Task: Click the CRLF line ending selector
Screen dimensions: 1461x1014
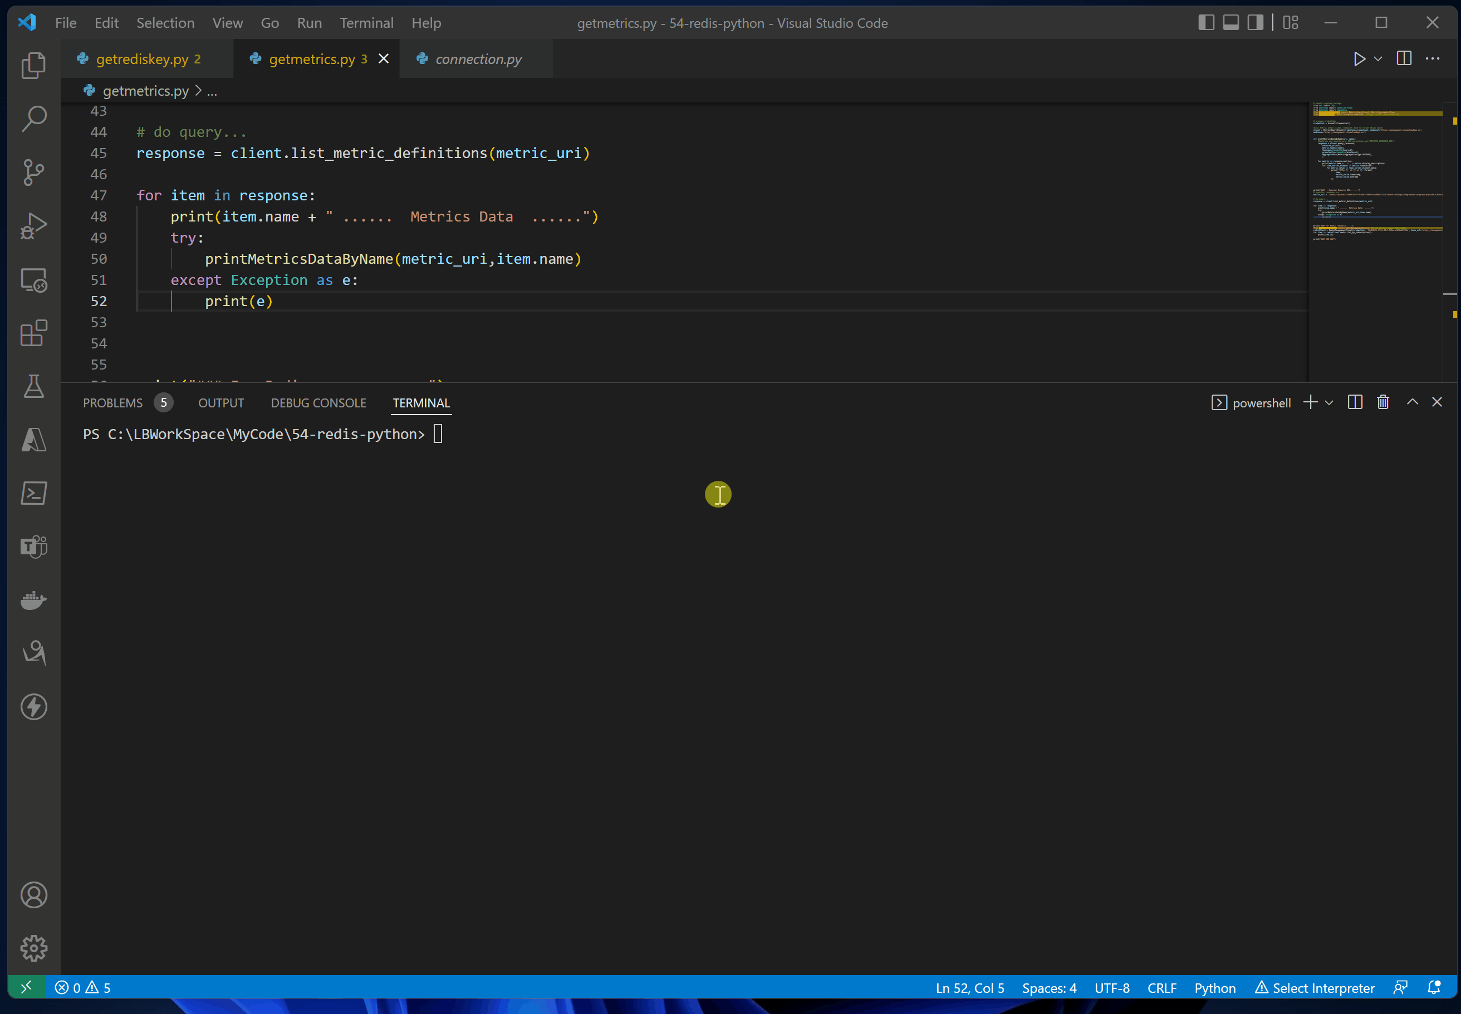Action: click(x=1160, y=987)
